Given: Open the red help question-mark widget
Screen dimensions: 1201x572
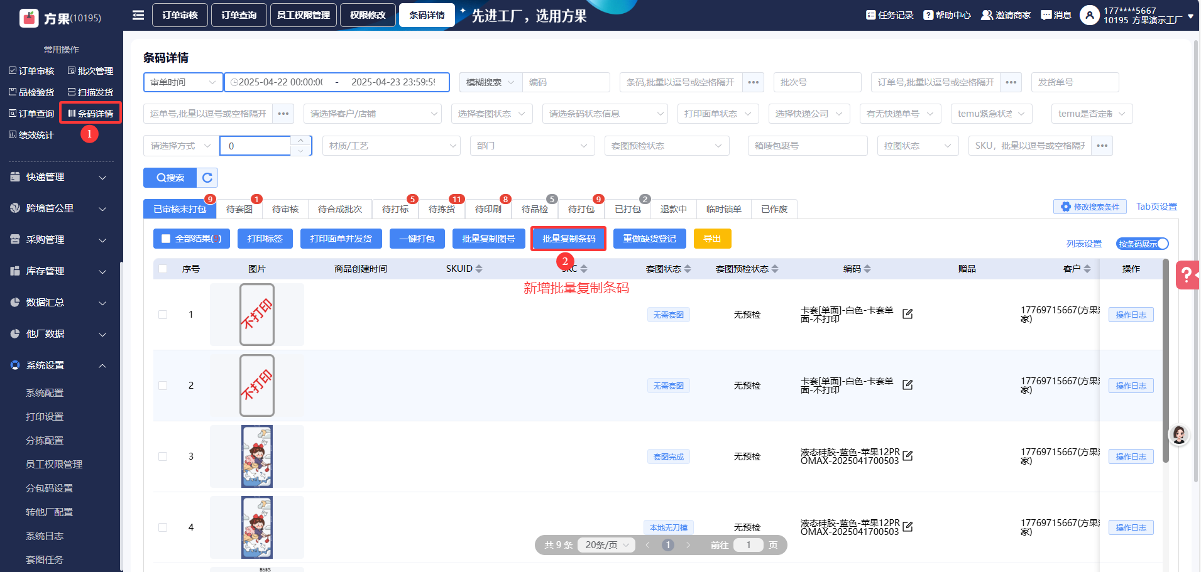Looking at the screenshot, I should tap(1187, 275).
